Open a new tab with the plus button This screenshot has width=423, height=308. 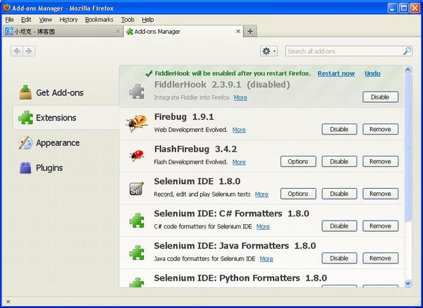click(x=250, y=32)
